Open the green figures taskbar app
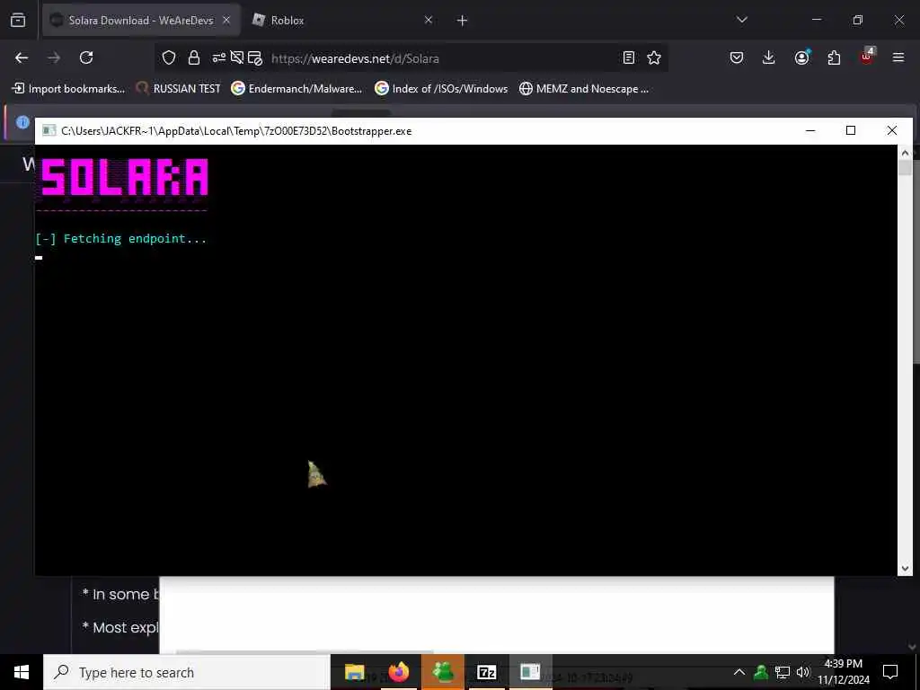The height and width of the screenshot is (690, 920). [x=443, y=672]
